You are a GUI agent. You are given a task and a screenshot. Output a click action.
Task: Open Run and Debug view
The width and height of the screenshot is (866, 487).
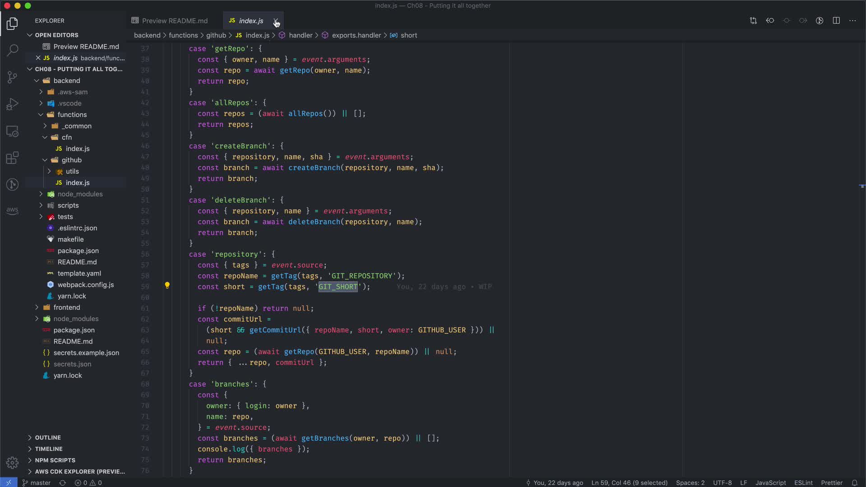pyautogui.click(x=13, y=104)
